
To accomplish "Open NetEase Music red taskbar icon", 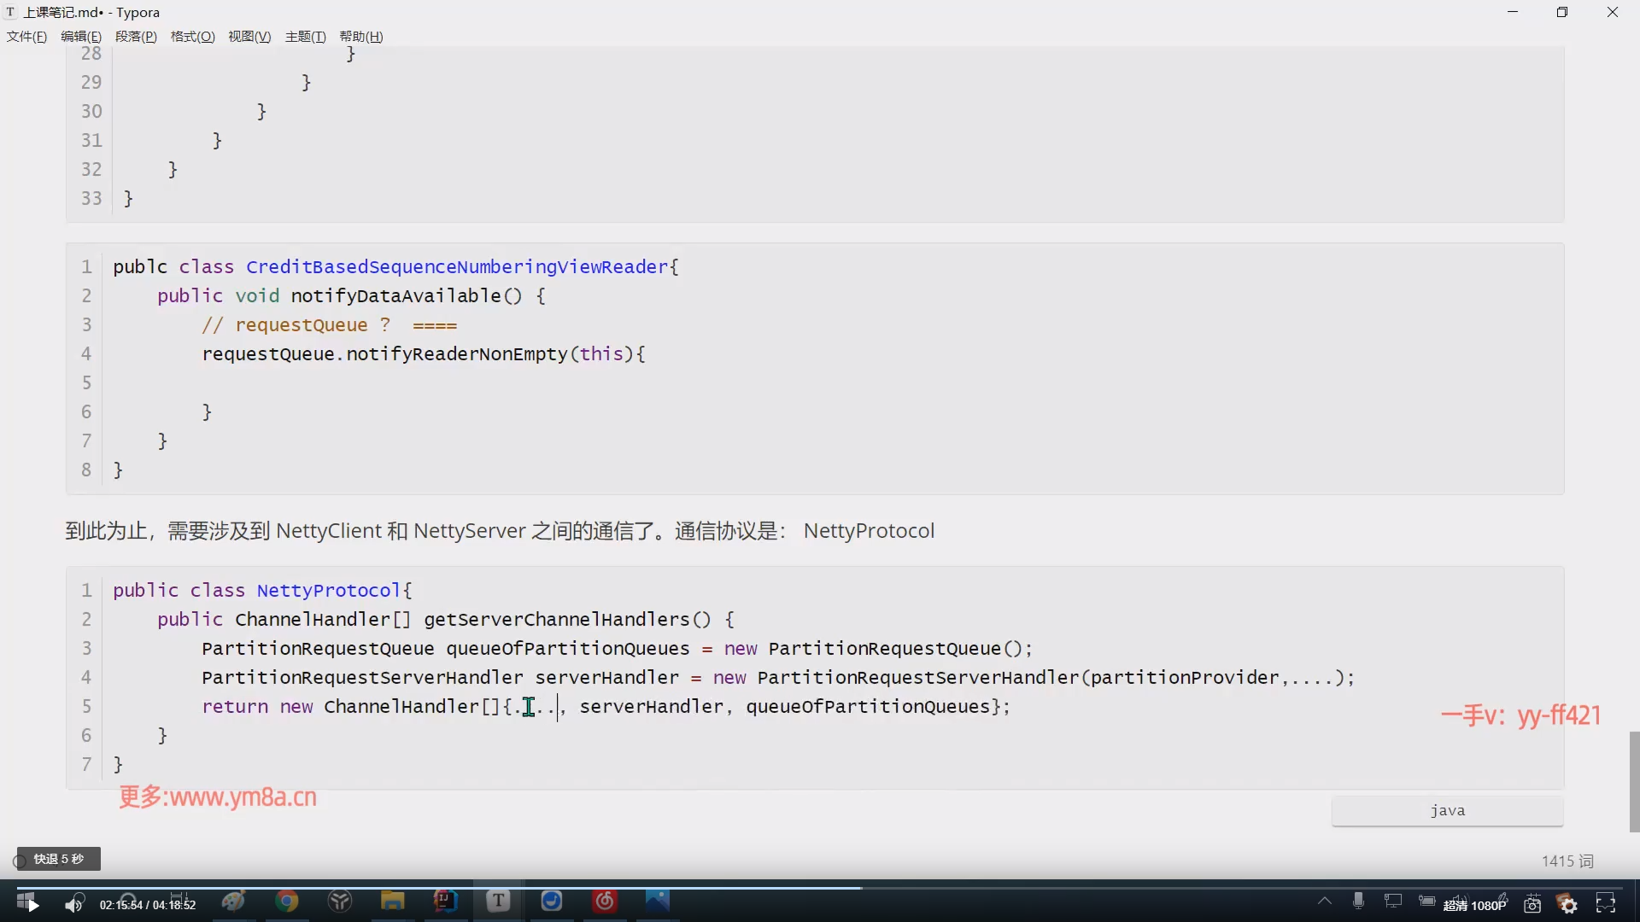I will click(x=605, y=902).
